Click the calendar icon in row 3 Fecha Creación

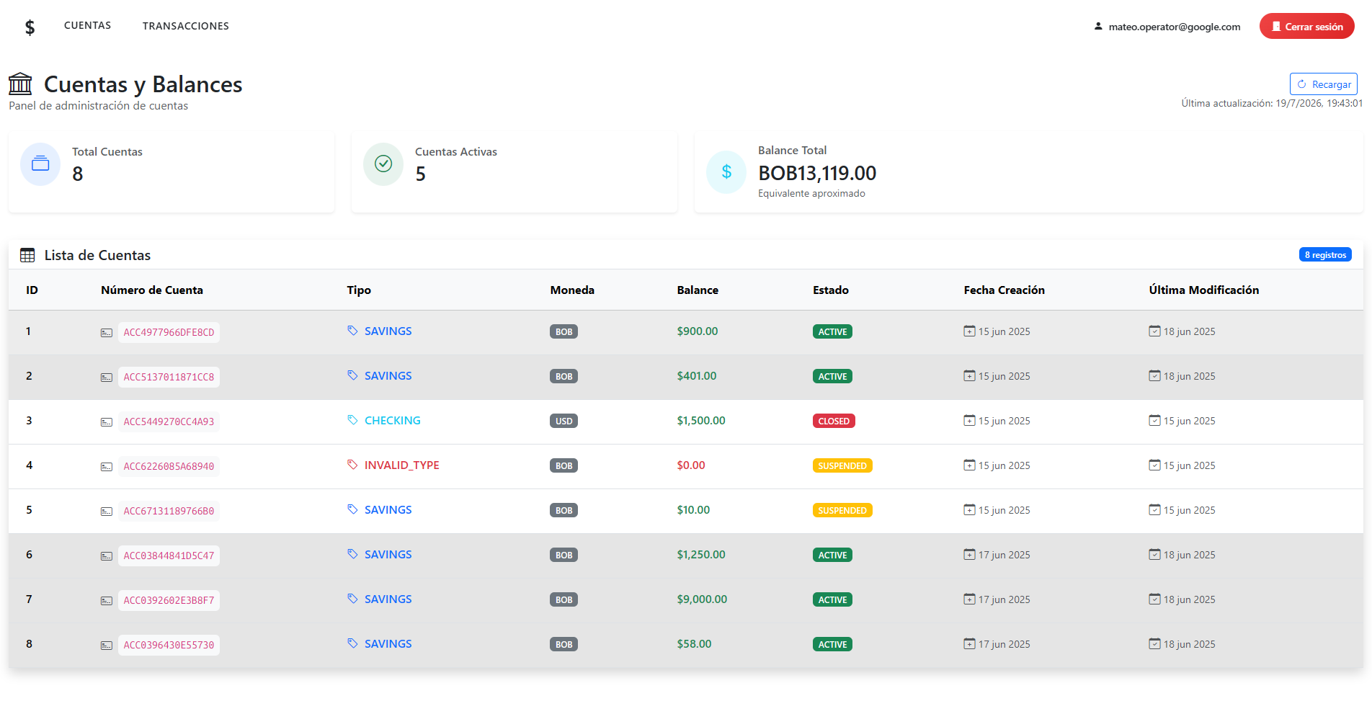969,420
